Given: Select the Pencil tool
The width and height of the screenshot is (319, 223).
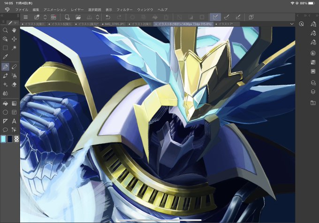Looking at the screenshot, I should coord(14,67).
